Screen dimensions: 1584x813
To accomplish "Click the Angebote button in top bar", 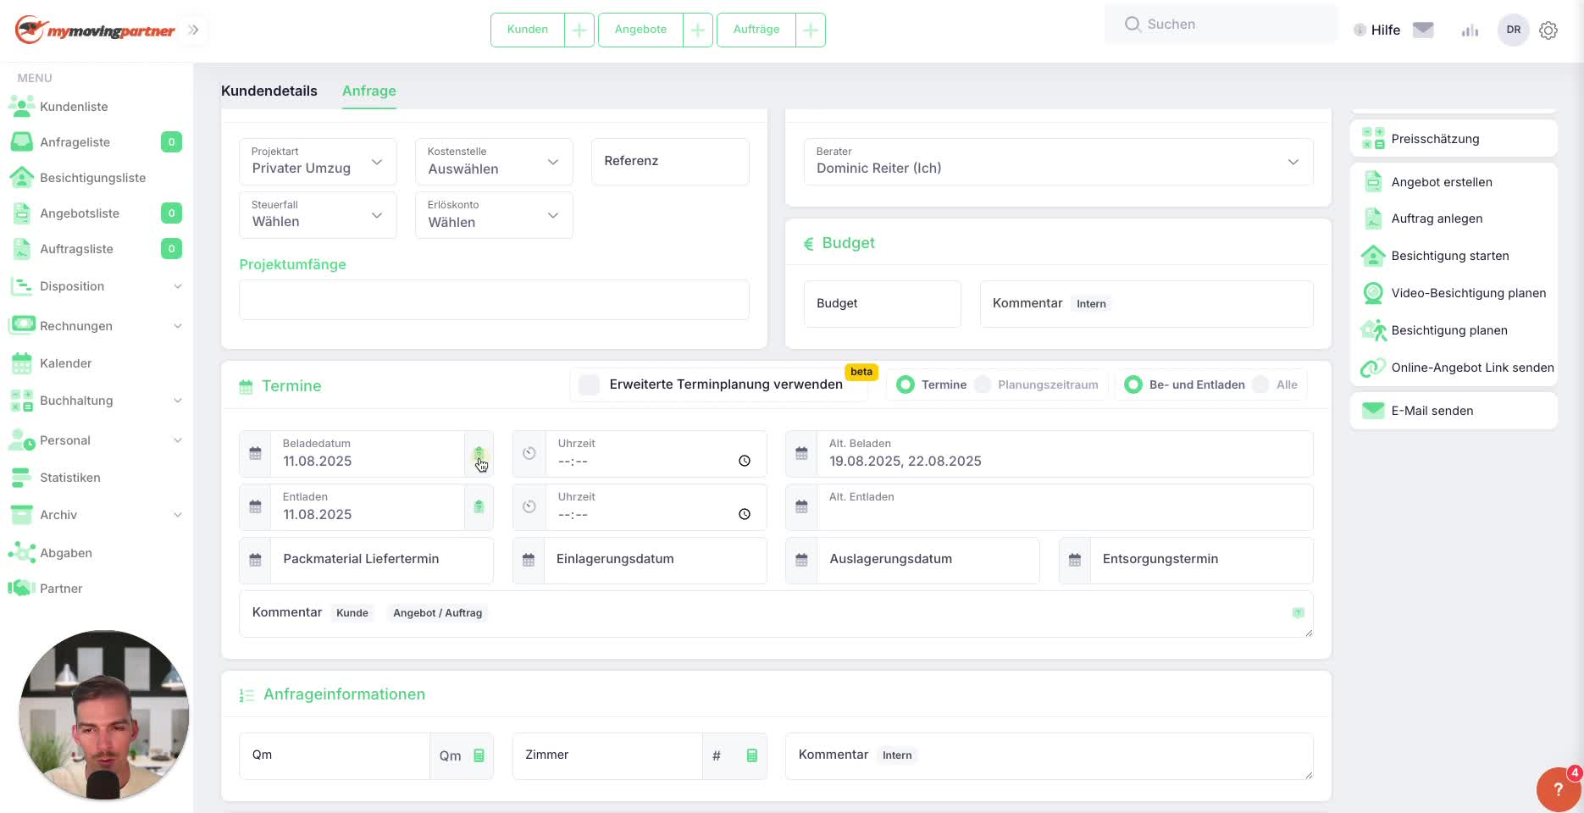I will (x=640, y=30).
